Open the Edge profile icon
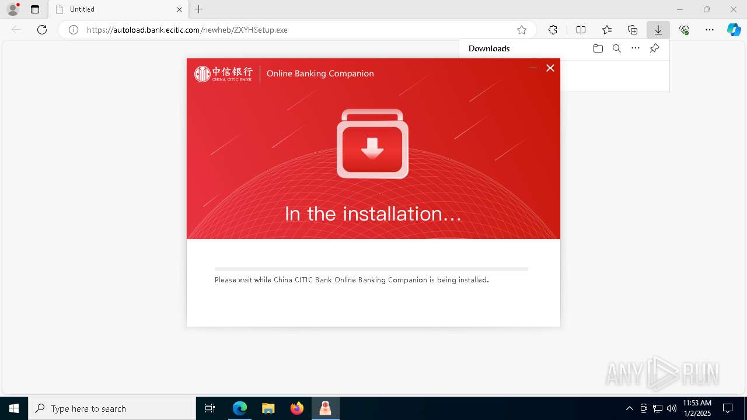 pos(13,9)
